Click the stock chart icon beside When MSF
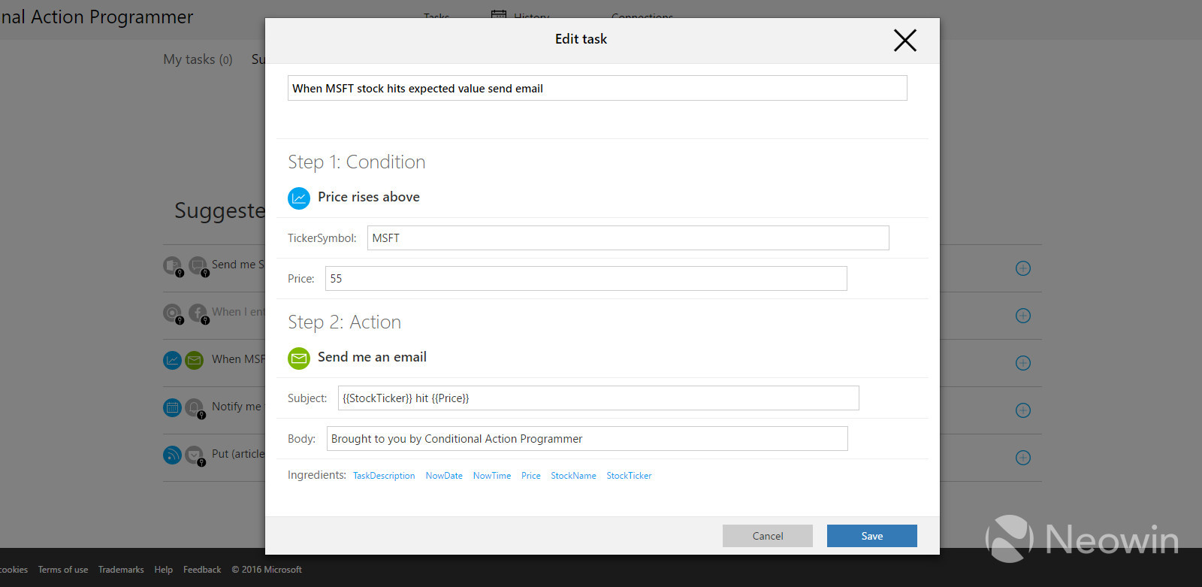1202x587 pixels. tap(172, 360)
